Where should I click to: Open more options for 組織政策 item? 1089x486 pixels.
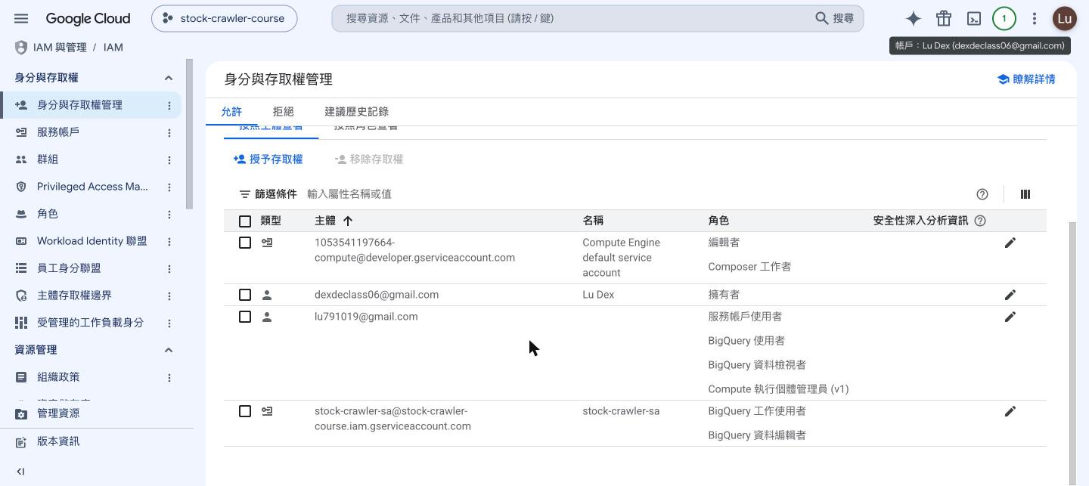pos(169,377)
